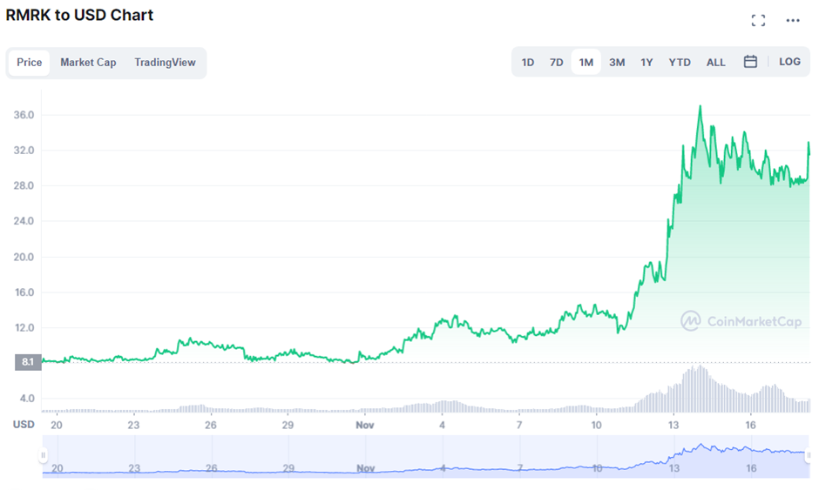This screenshot has width=819, height=490.
Task: Open the three-dot more options menu
Action: (792, 20)
